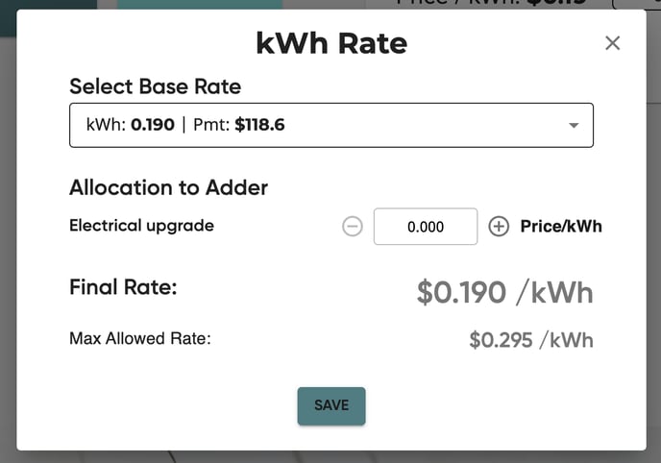Click the Final Rate: label
This screenshot has height=463, width=661.
click(x=123, y=287)
